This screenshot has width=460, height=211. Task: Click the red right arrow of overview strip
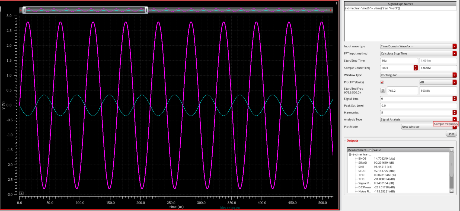[x=331, y=10]
